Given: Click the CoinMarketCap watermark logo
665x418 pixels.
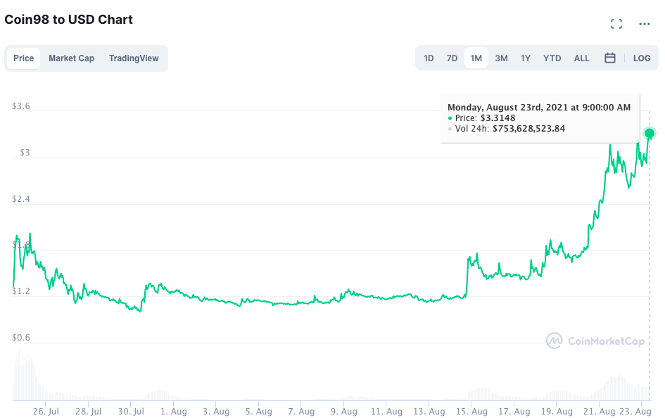Looking at the screenshot, I should (595, 341).
